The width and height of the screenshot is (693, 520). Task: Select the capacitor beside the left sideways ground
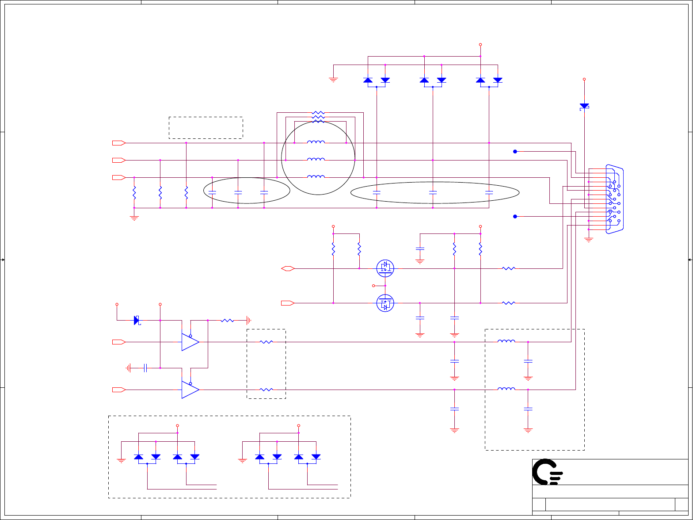pos(145,368)
